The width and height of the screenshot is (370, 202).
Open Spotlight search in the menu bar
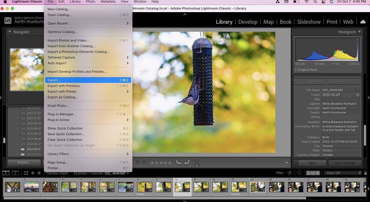tap(315, 2)
